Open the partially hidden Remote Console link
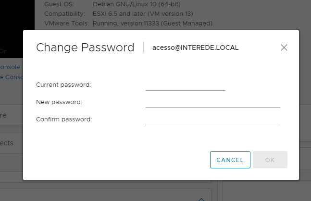This screenshot has height=201, width=311. click(10, 77)
